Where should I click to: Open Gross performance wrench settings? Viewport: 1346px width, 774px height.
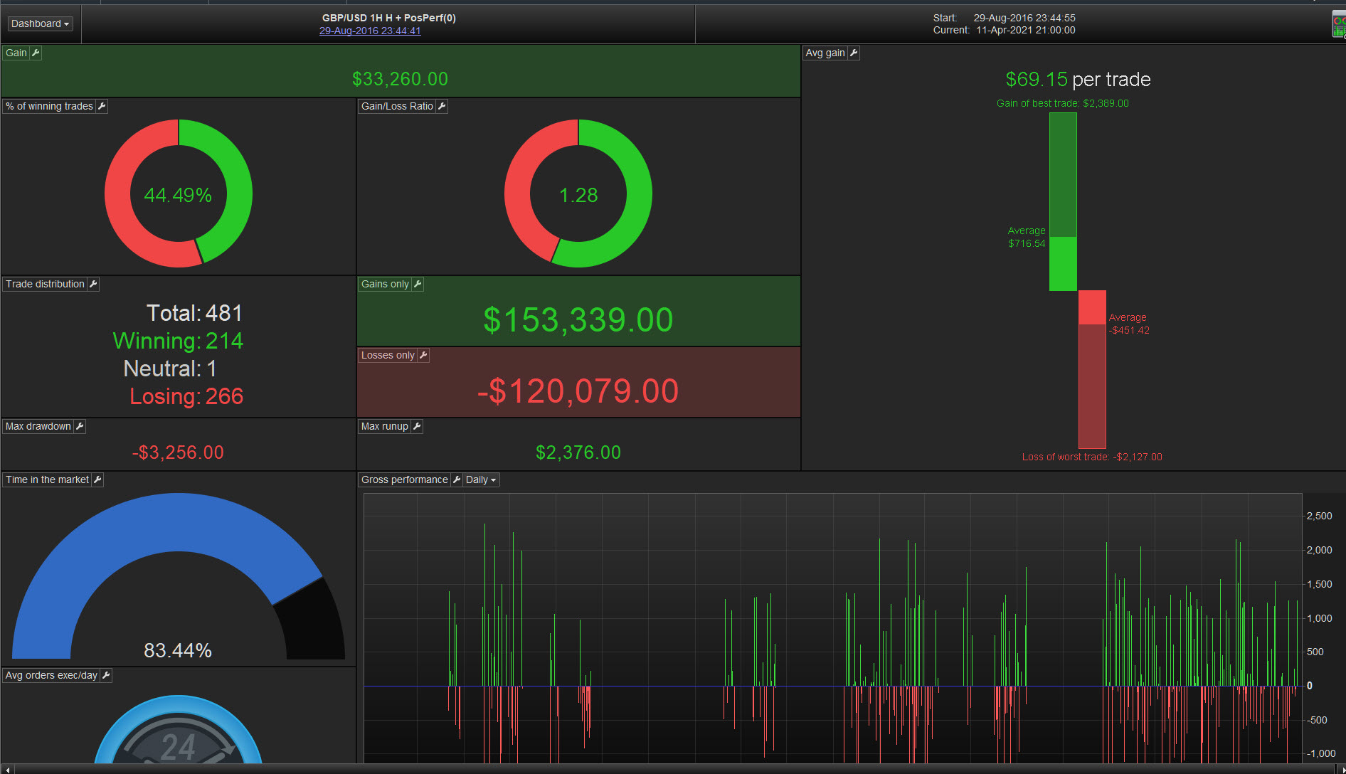click(x=457, y=479)
